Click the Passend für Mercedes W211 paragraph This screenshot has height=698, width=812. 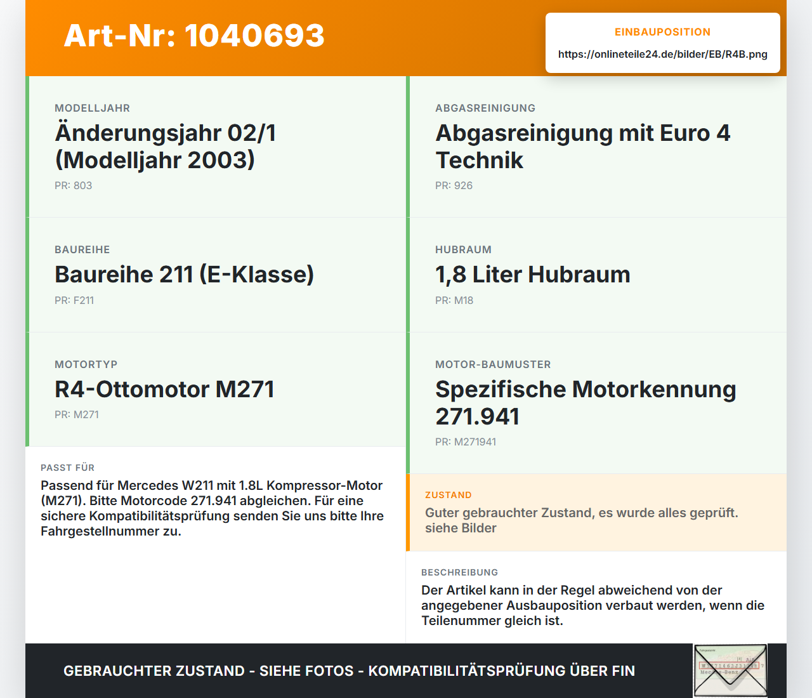click(213, 508)
